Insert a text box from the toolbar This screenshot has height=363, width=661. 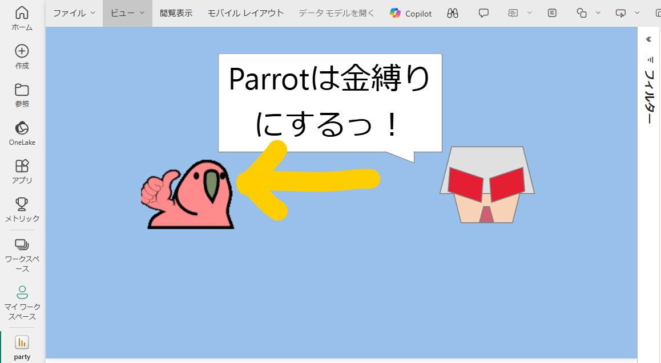551,13
